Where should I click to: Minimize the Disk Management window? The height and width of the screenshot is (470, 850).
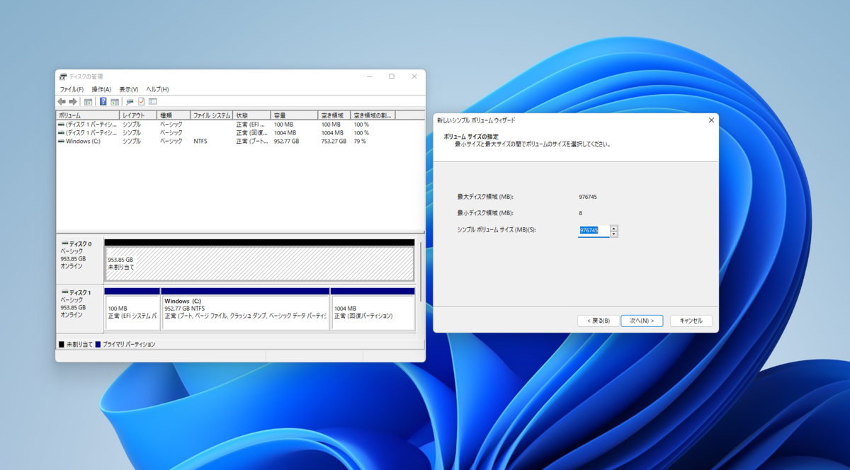pos(370,76)
